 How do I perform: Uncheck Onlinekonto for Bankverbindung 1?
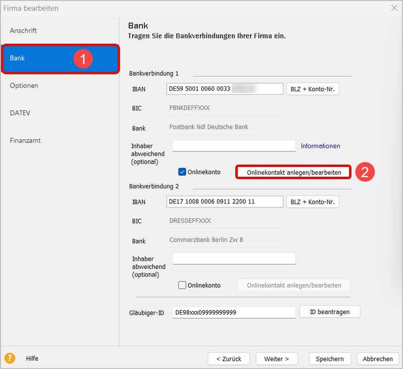click(182, 172)
